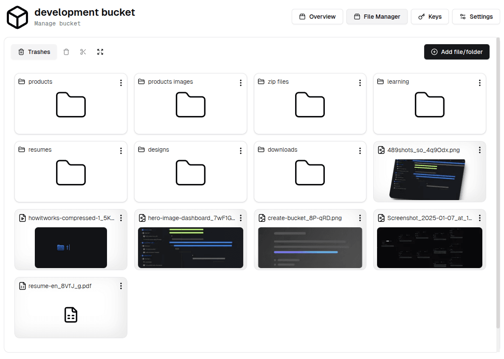Click the delete trash can icon in toolbar

click(66, 52)
